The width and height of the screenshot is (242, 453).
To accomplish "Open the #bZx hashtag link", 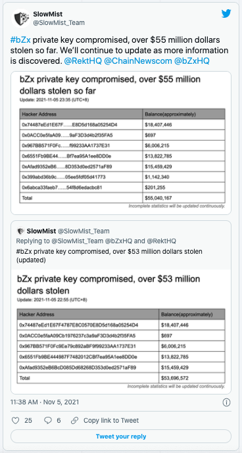I will click(x=20, y=39).
